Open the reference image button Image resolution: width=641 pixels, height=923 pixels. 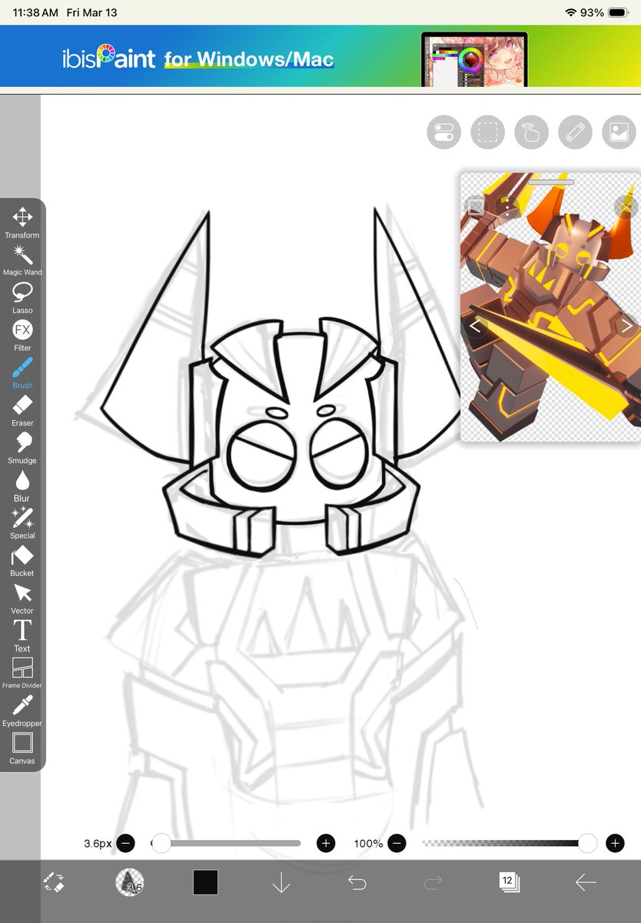coord(619,132)
